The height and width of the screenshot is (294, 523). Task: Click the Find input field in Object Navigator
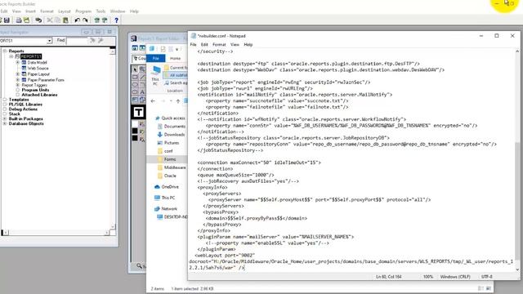[x=77, y=41]
